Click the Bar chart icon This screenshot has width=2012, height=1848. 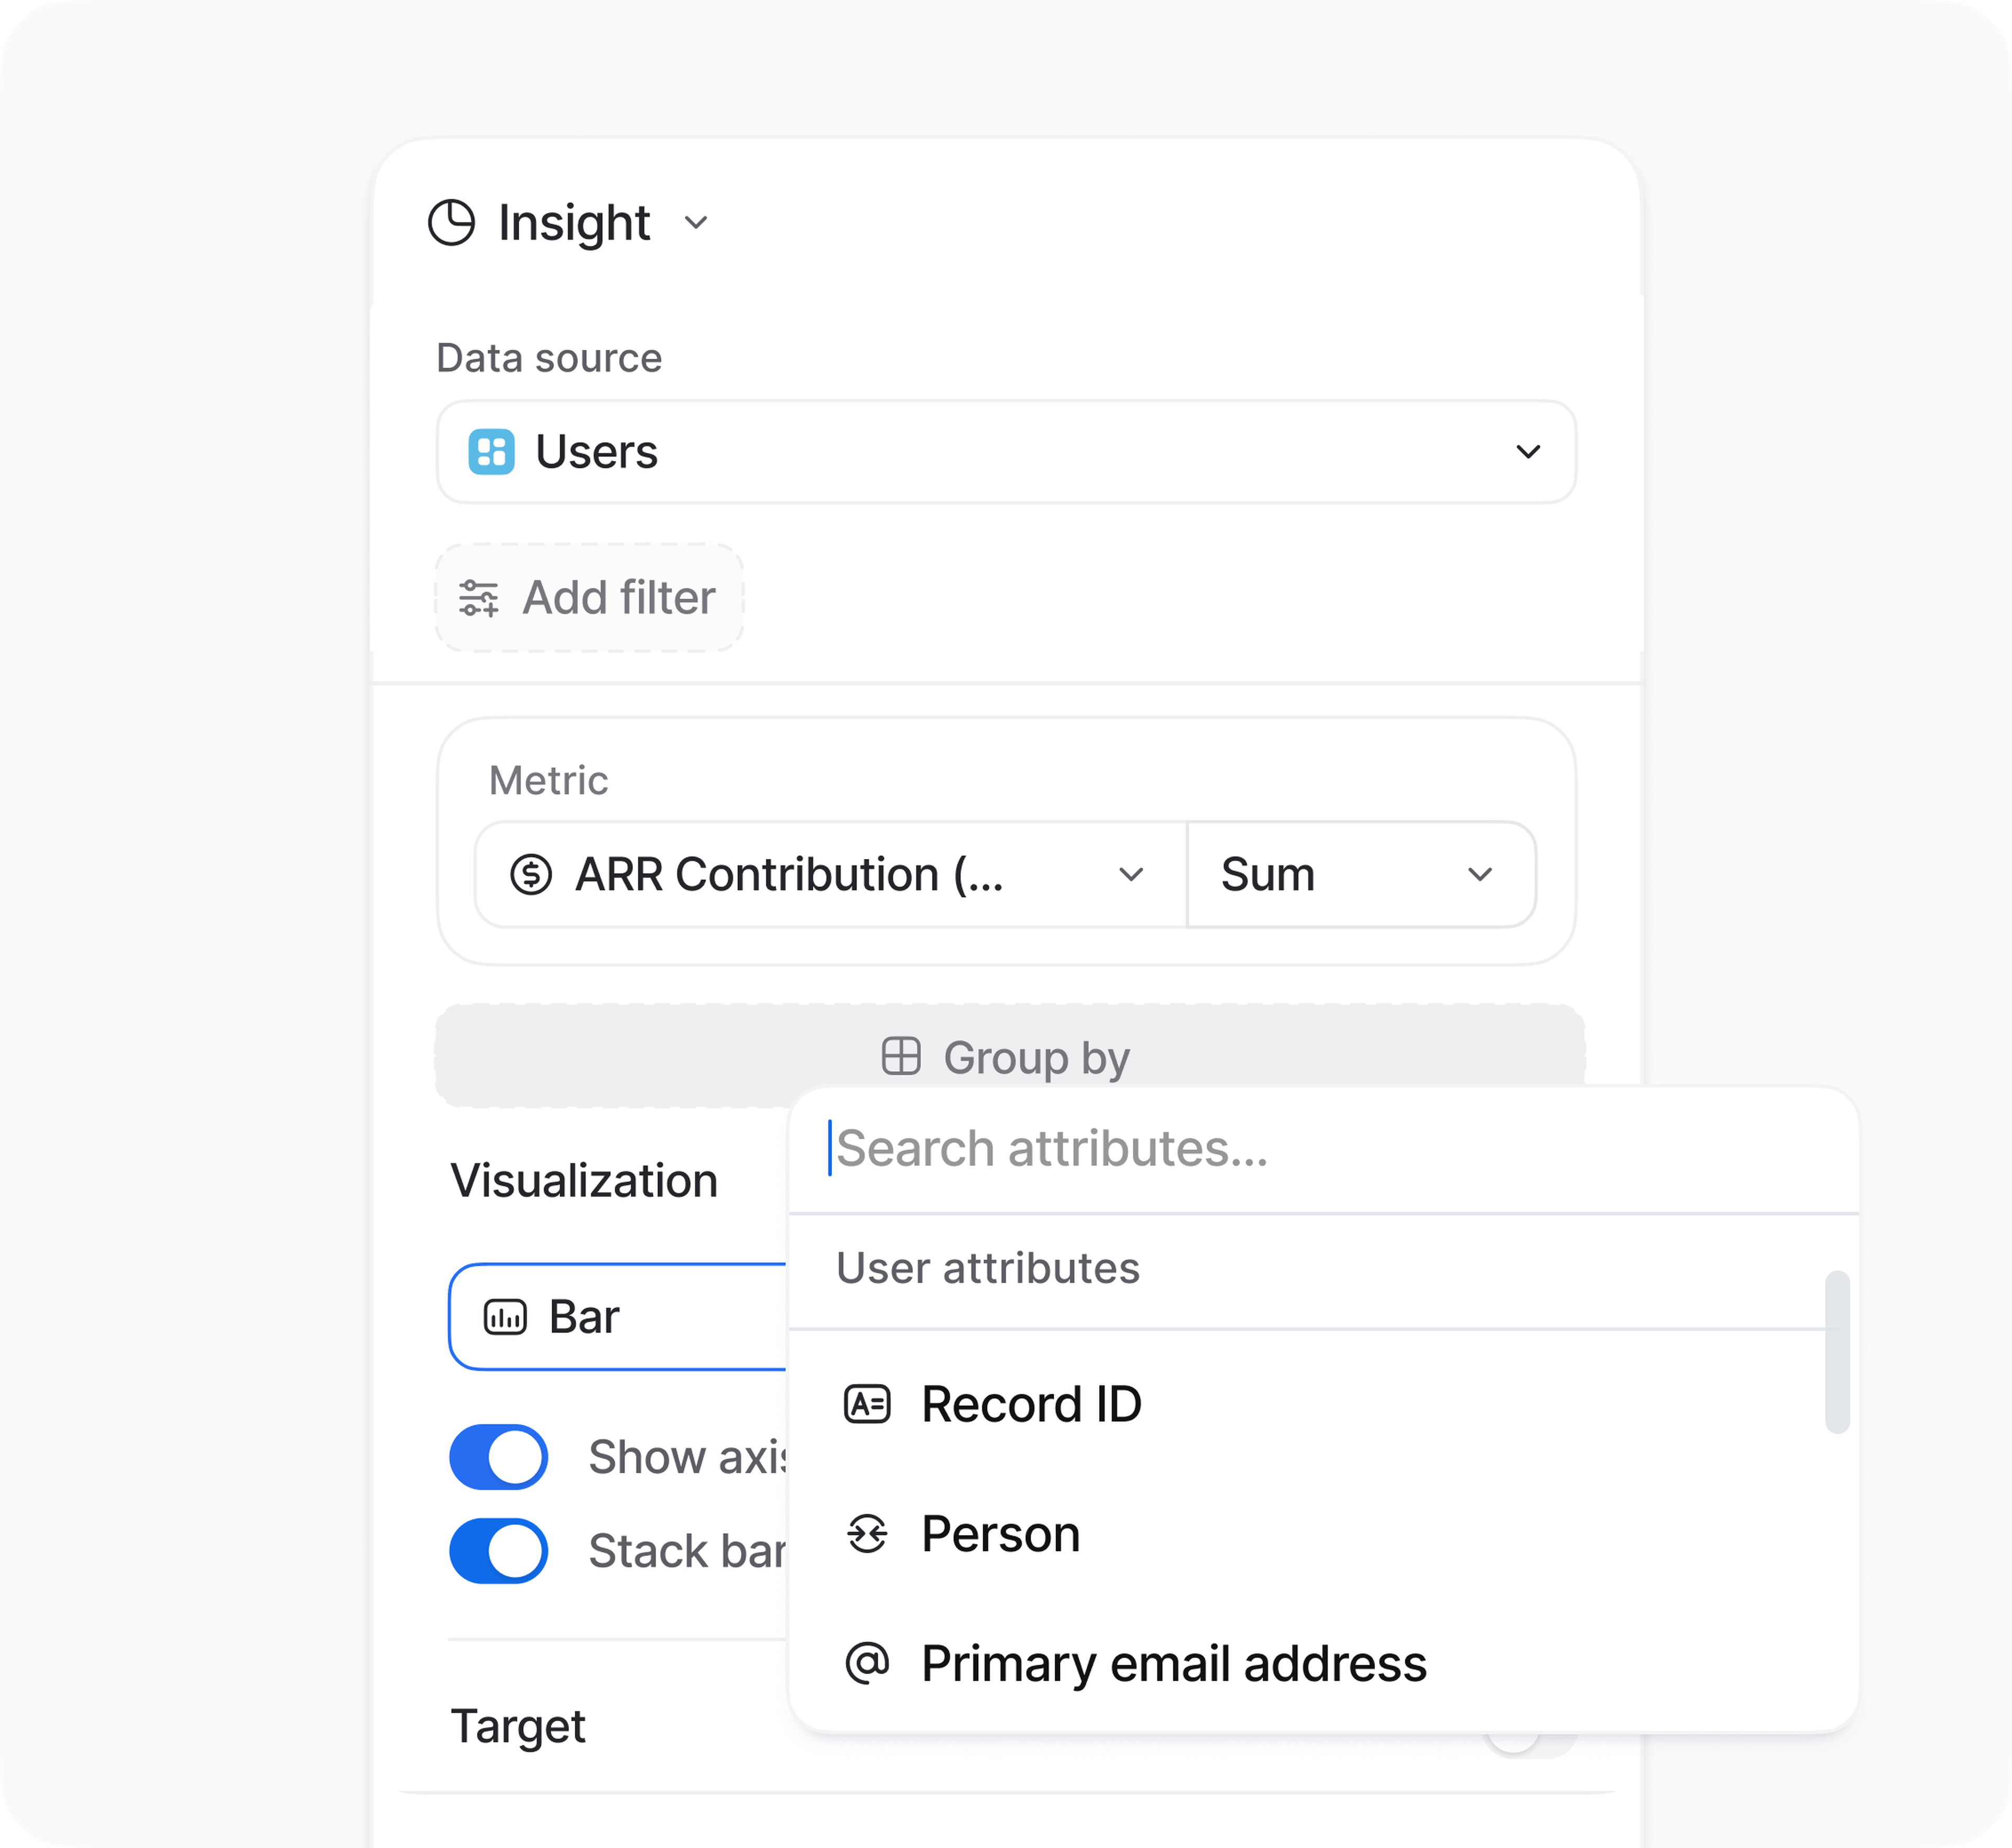tap(504, 1317)
